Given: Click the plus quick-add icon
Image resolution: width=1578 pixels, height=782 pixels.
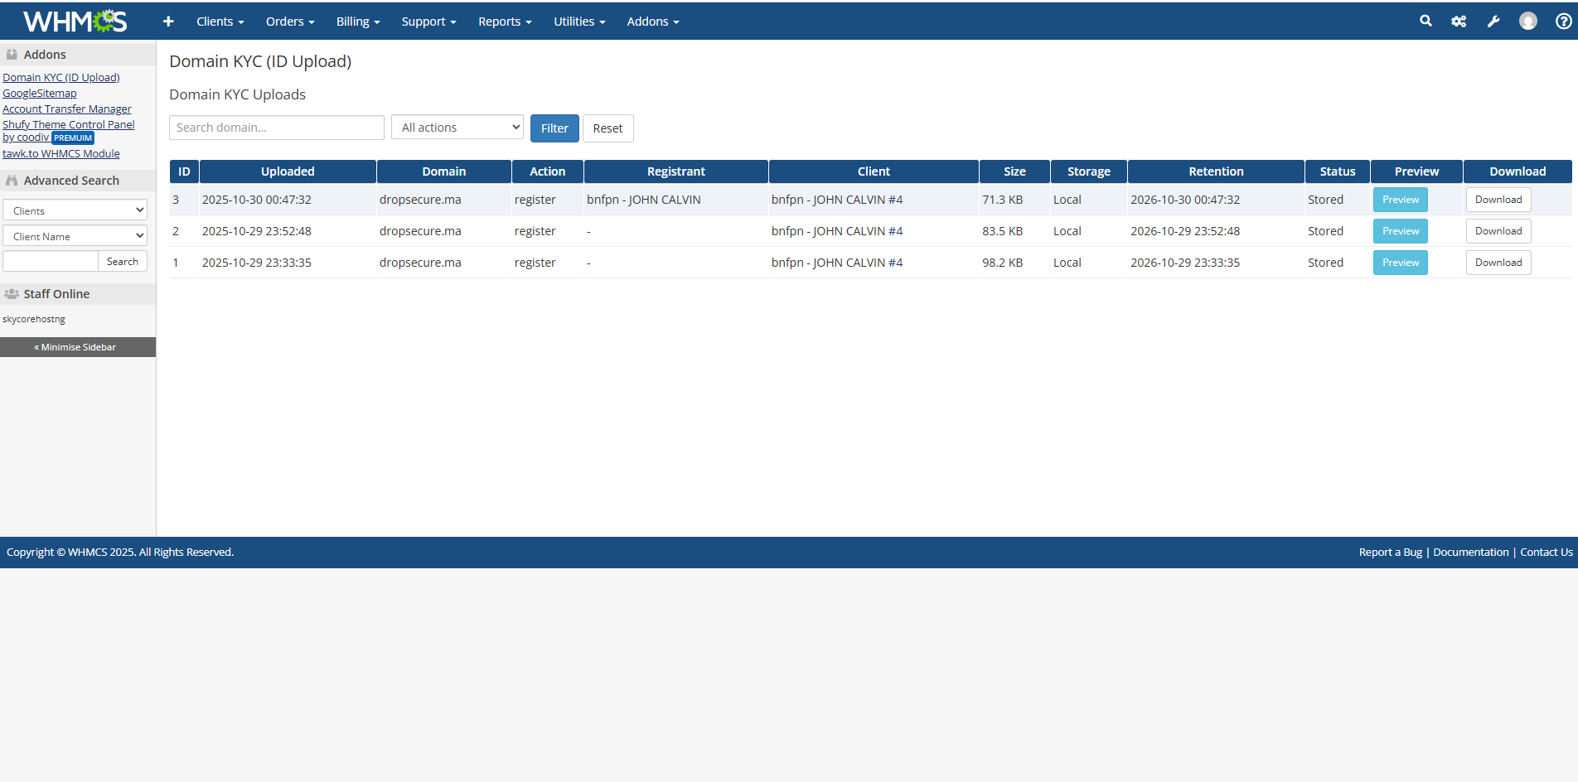Looking at the screenshot, I should [168, 22].
